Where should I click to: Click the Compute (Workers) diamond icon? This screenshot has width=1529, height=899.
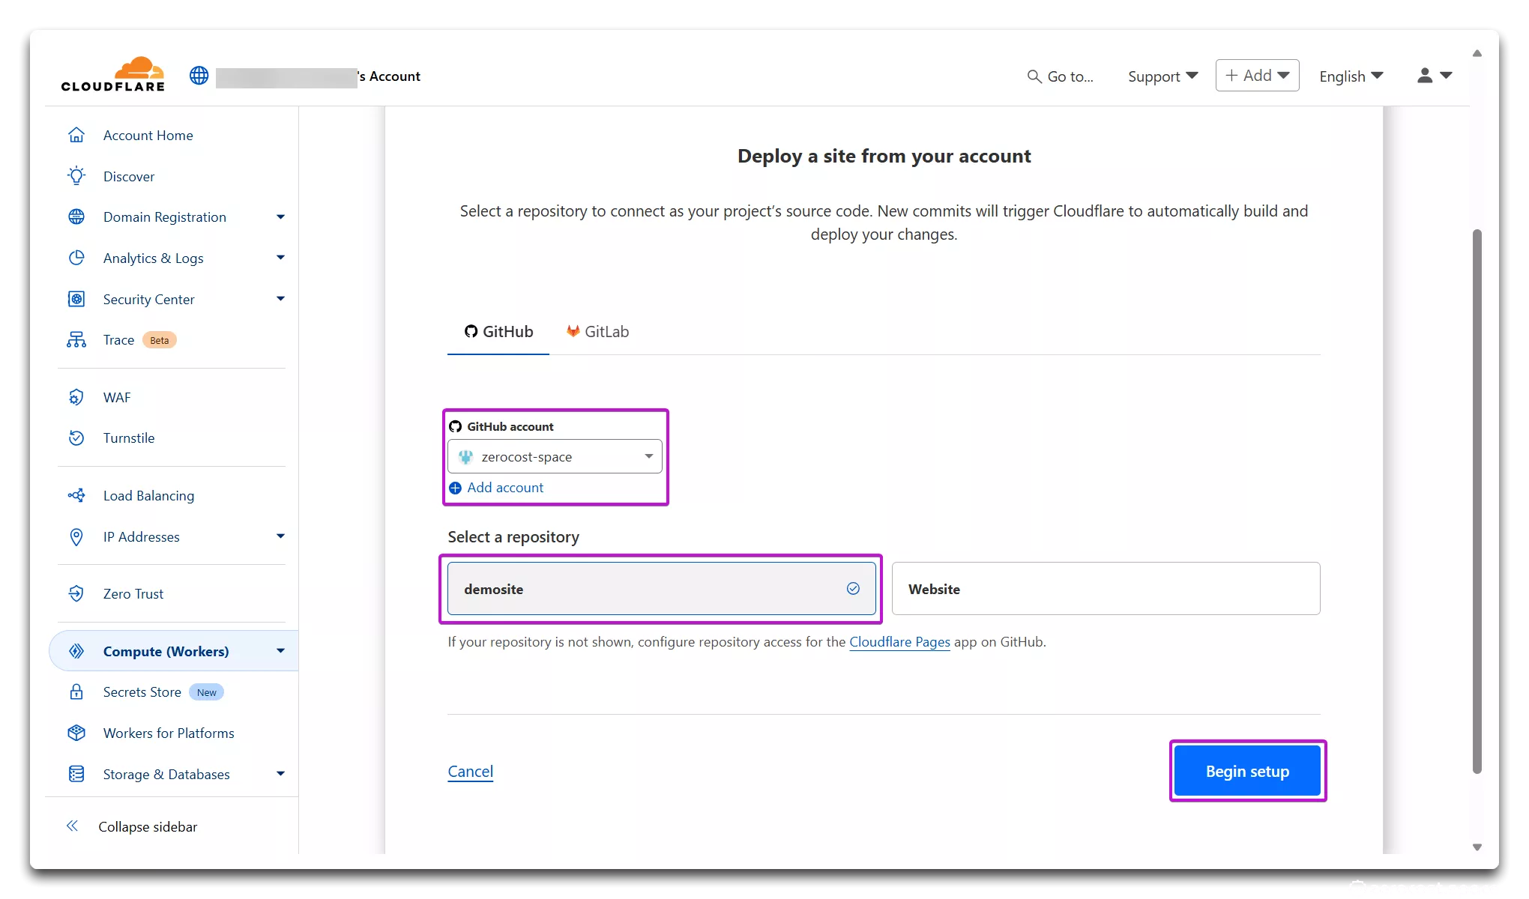click(76, 651)
